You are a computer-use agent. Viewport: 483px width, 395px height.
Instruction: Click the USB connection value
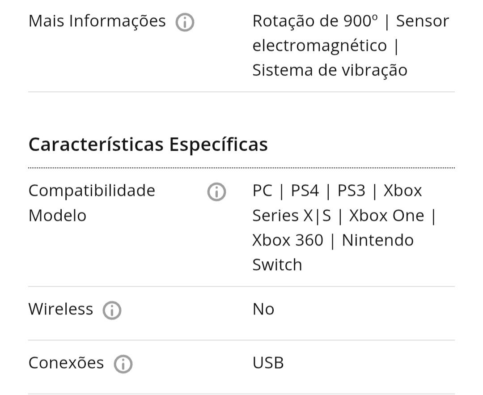(268, 363)
